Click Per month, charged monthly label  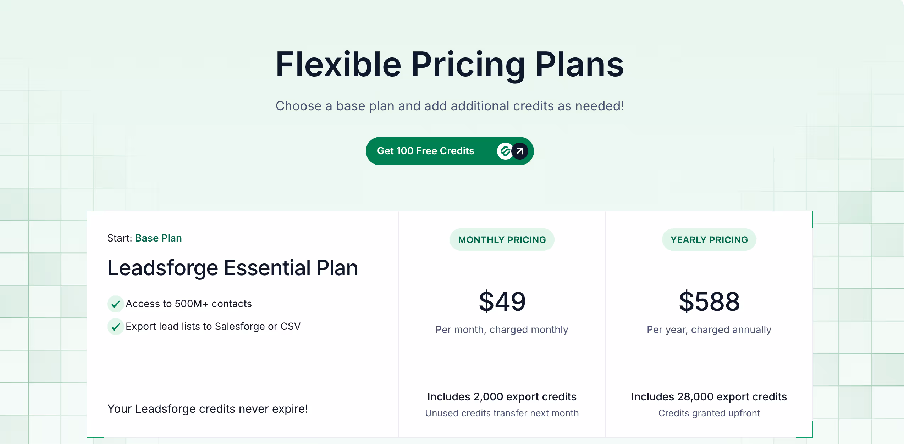click(502, 330)
